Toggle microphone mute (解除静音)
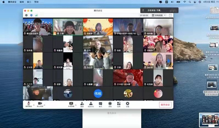Viewport: 219px width, 128px height. click(x=29, y=104)
